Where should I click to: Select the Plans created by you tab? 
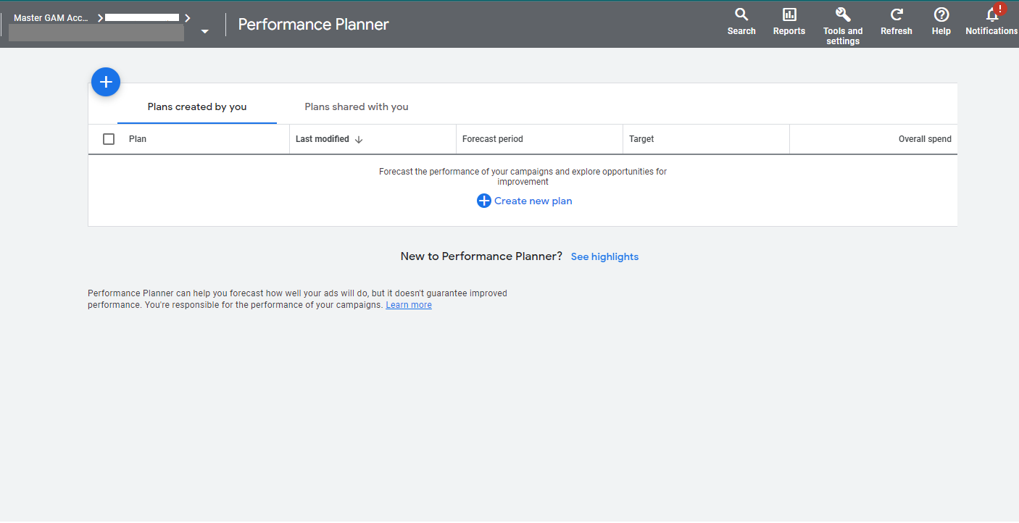(x=196, y=106)
